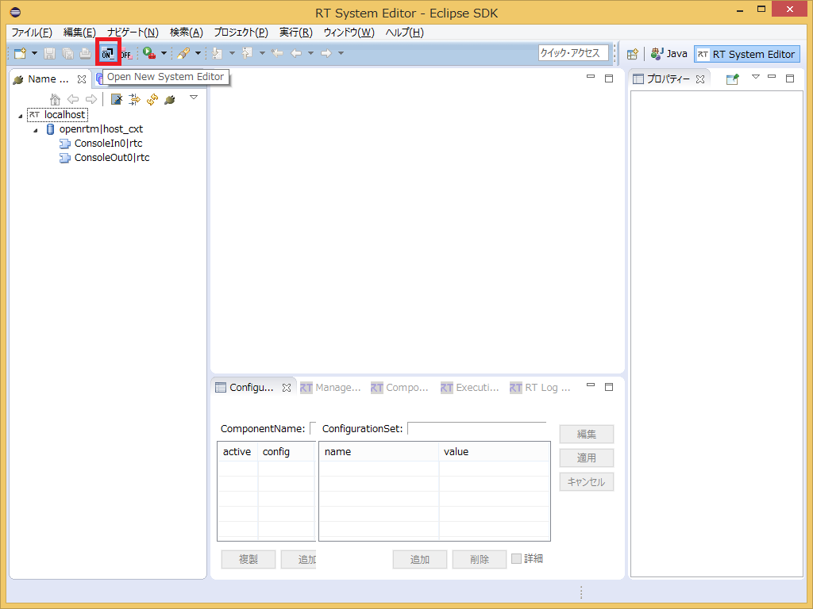The height and width of the screenshot is (609, 813).
Task: Collapse the openrtm|host_cxt tree node
Action: 36,130
